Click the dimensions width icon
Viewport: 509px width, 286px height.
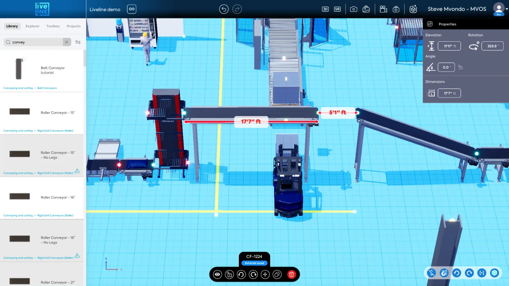click(x=431, y=93)
